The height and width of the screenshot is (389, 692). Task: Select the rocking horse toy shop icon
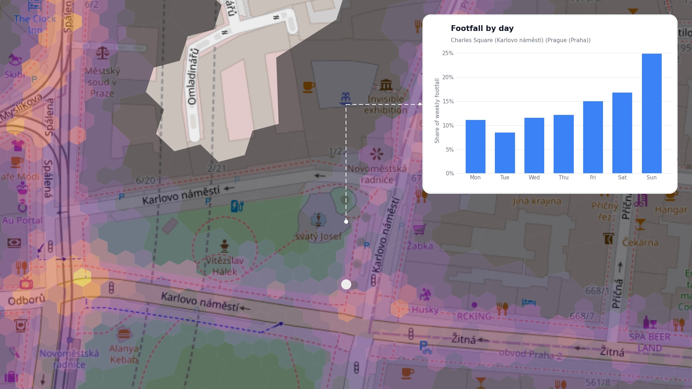click(x=14, y=59)
